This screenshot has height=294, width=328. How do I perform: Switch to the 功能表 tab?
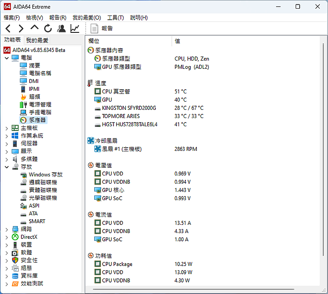(12, 40)
